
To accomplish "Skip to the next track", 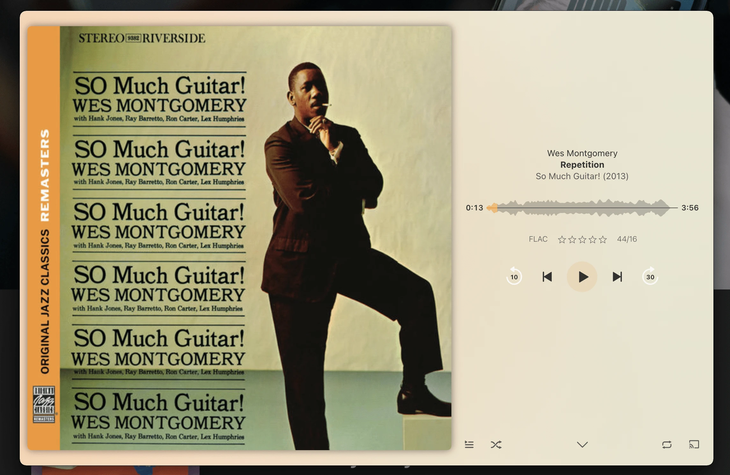I will 617,277.
